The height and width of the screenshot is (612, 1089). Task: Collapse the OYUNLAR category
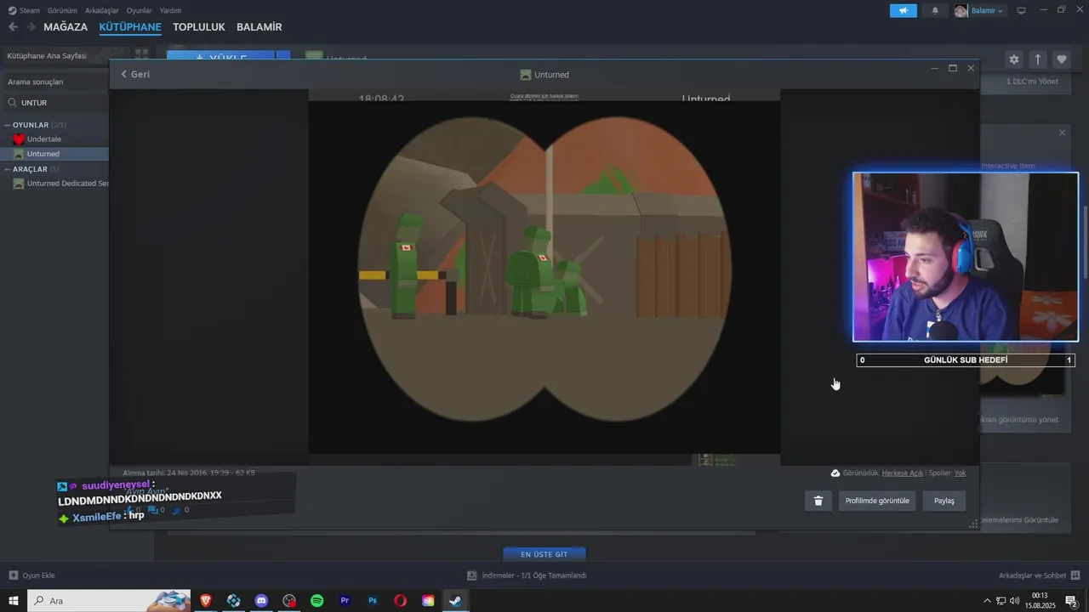(8, 125)
